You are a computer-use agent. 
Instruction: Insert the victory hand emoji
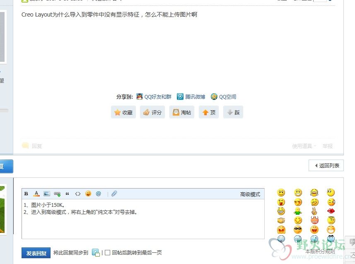coord(314,211)
